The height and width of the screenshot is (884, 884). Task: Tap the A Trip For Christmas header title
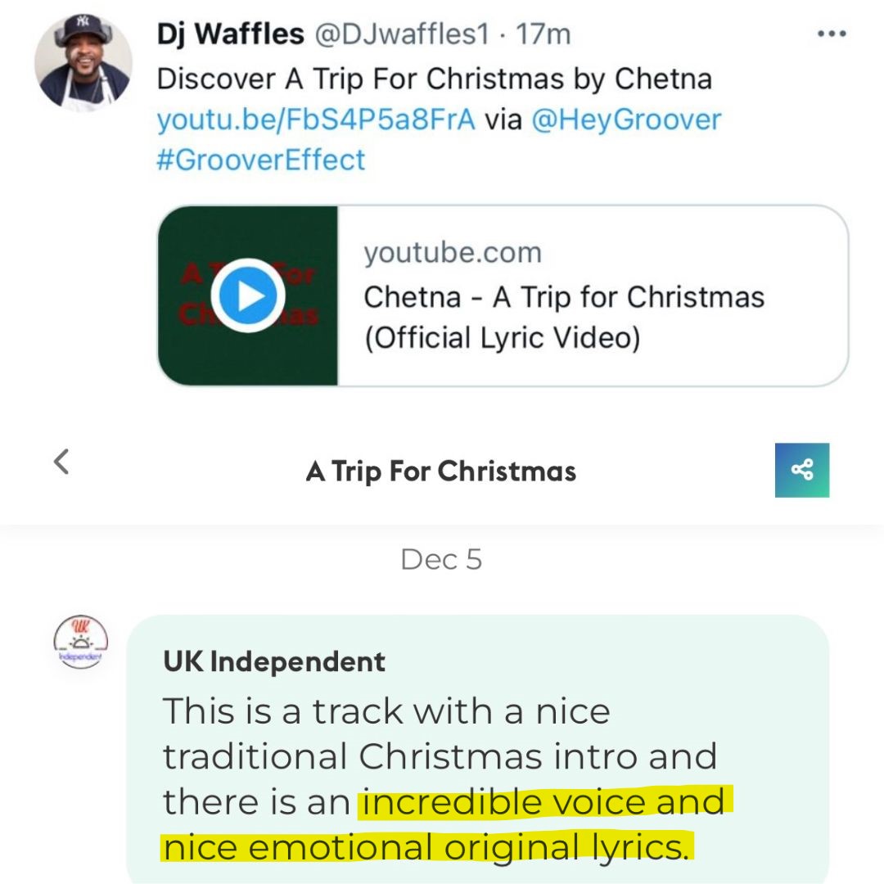[441, 471]
